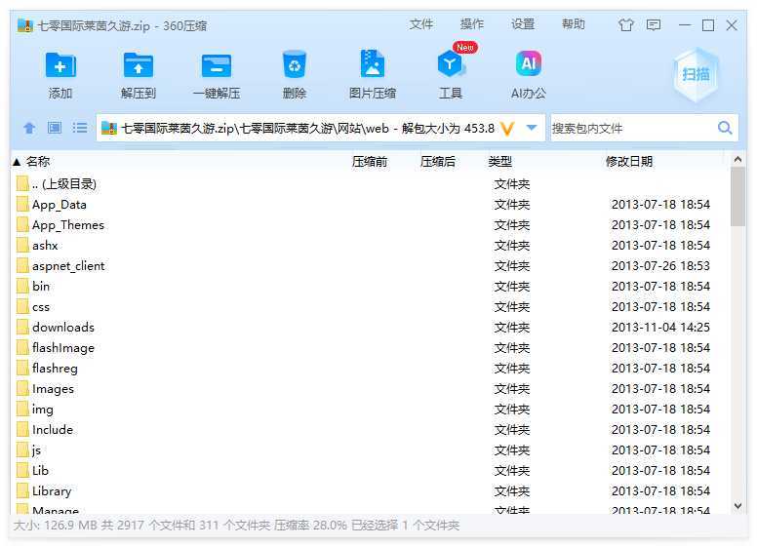Click the vertical scrollbar thumb in file list
Viewport: 757px width, 547px height.
point(738,195)
